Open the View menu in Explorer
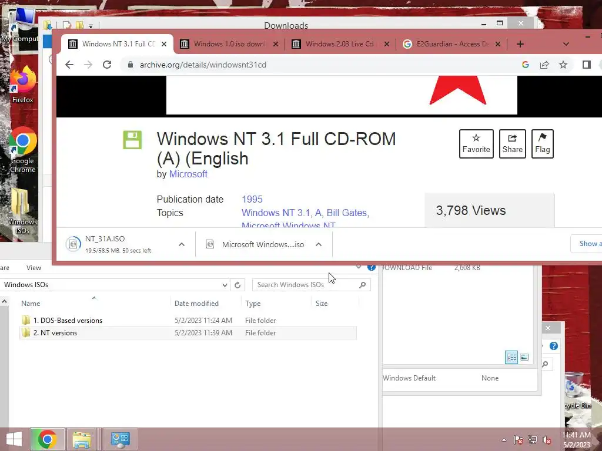Image resolution: width=602 pixels, height=451 pixels. point(34,268)
